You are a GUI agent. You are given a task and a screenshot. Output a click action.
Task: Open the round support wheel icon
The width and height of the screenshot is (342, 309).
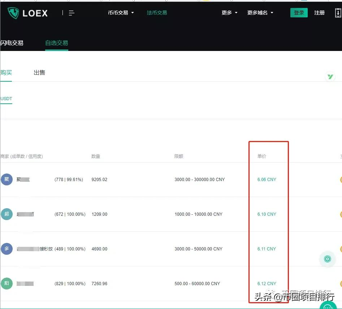coord(328,259)
